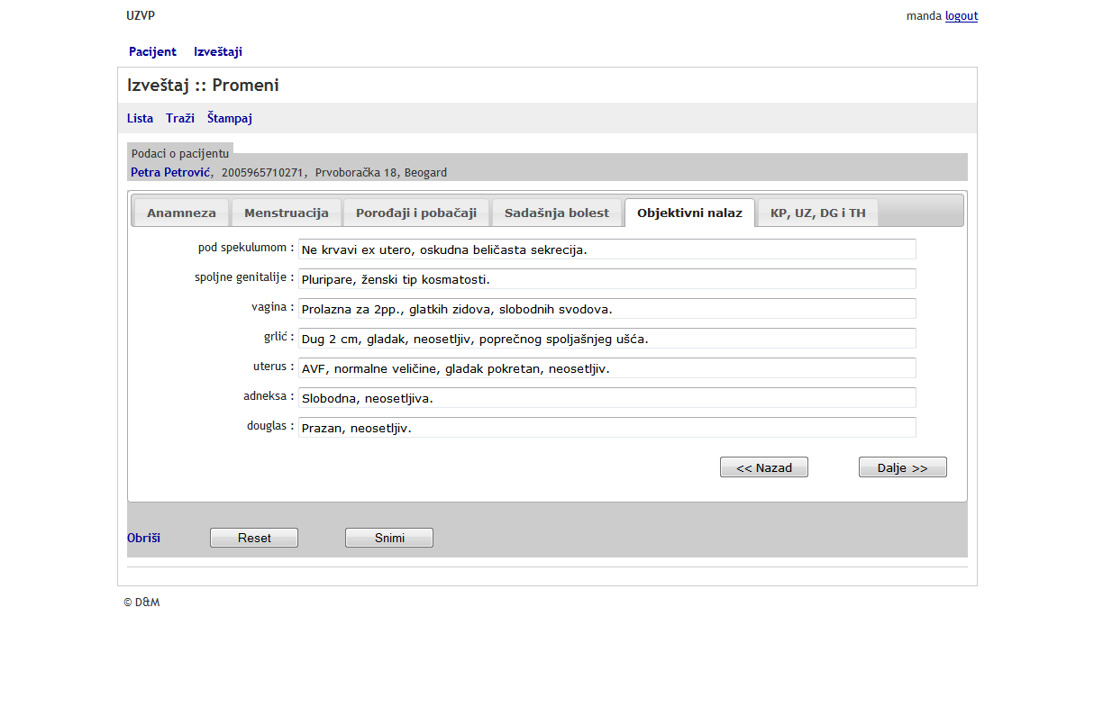Open the Traži search link
Screen dimensions: 1094x725
[180, 118]
